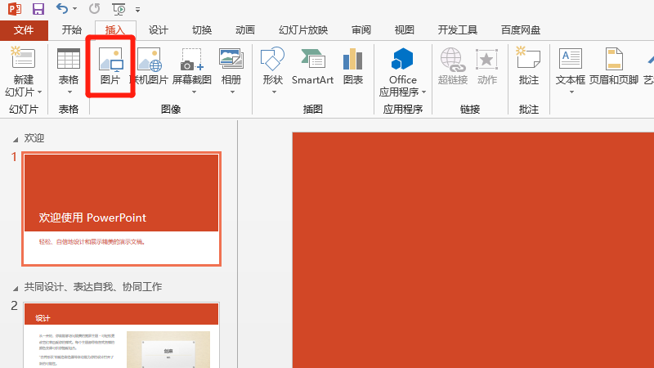Click the Office 应用程序 icon
654x368 pixels.
coord(402,58)
